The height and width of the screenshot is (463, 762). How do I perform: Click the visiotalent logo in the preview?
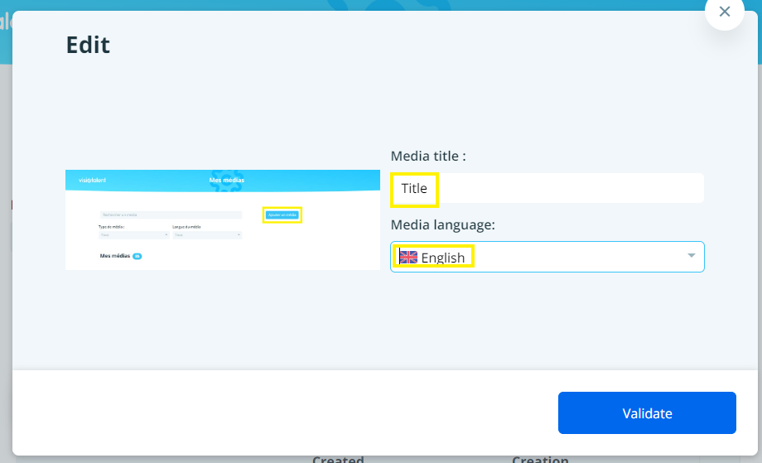[92, 180]
